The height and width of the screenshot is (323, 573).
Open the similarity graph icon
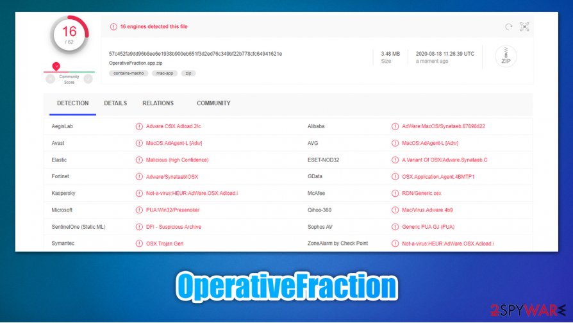[524, 27]
